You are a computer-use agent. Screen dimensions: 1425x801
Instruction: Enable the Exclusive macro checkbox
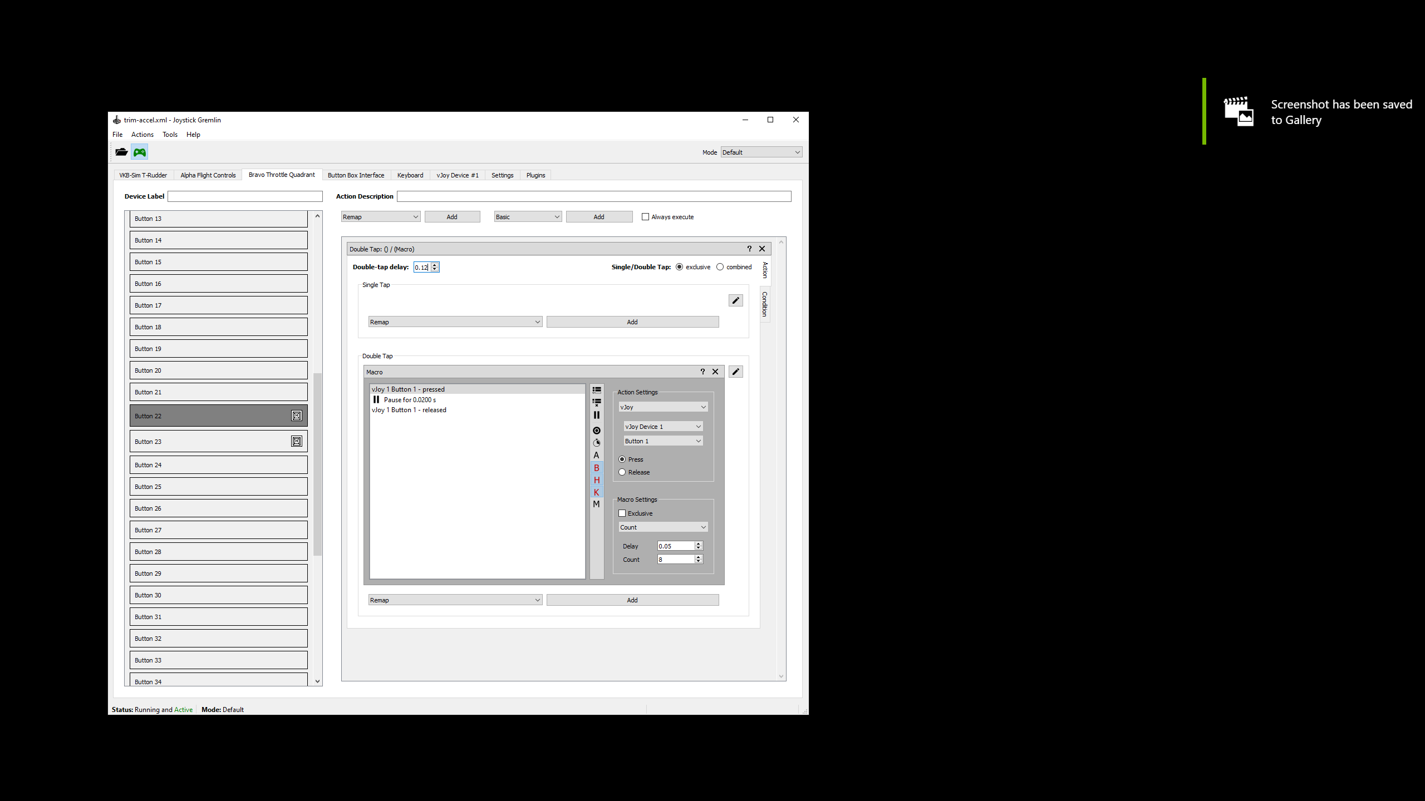coord(622,513)
